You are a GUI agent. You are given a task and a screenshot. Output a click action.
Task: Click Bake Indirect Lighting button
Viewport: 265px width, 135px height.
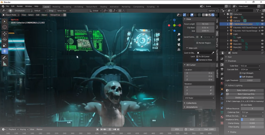coord(245,90)
